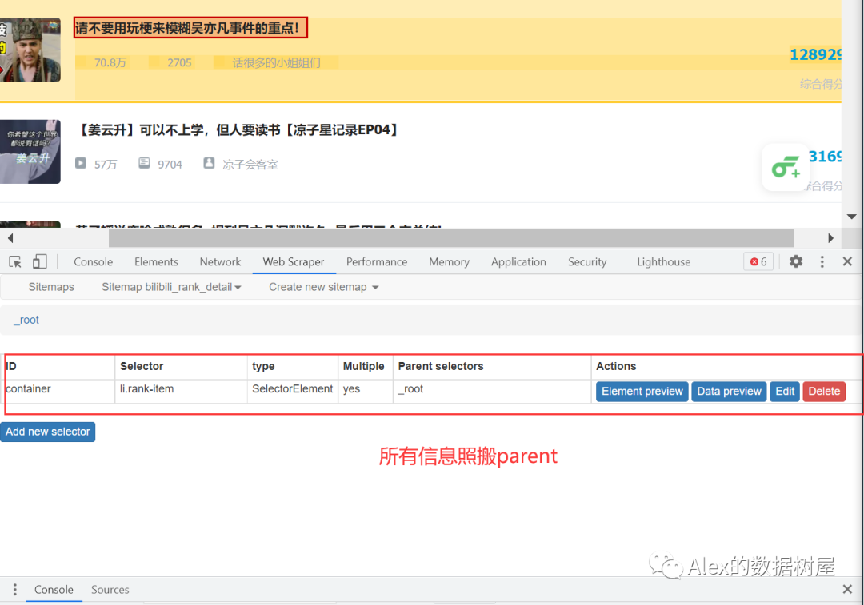The width and height of the screenshot is (864, 605).
Task: Delete the container selector
Action: [824, 392]
